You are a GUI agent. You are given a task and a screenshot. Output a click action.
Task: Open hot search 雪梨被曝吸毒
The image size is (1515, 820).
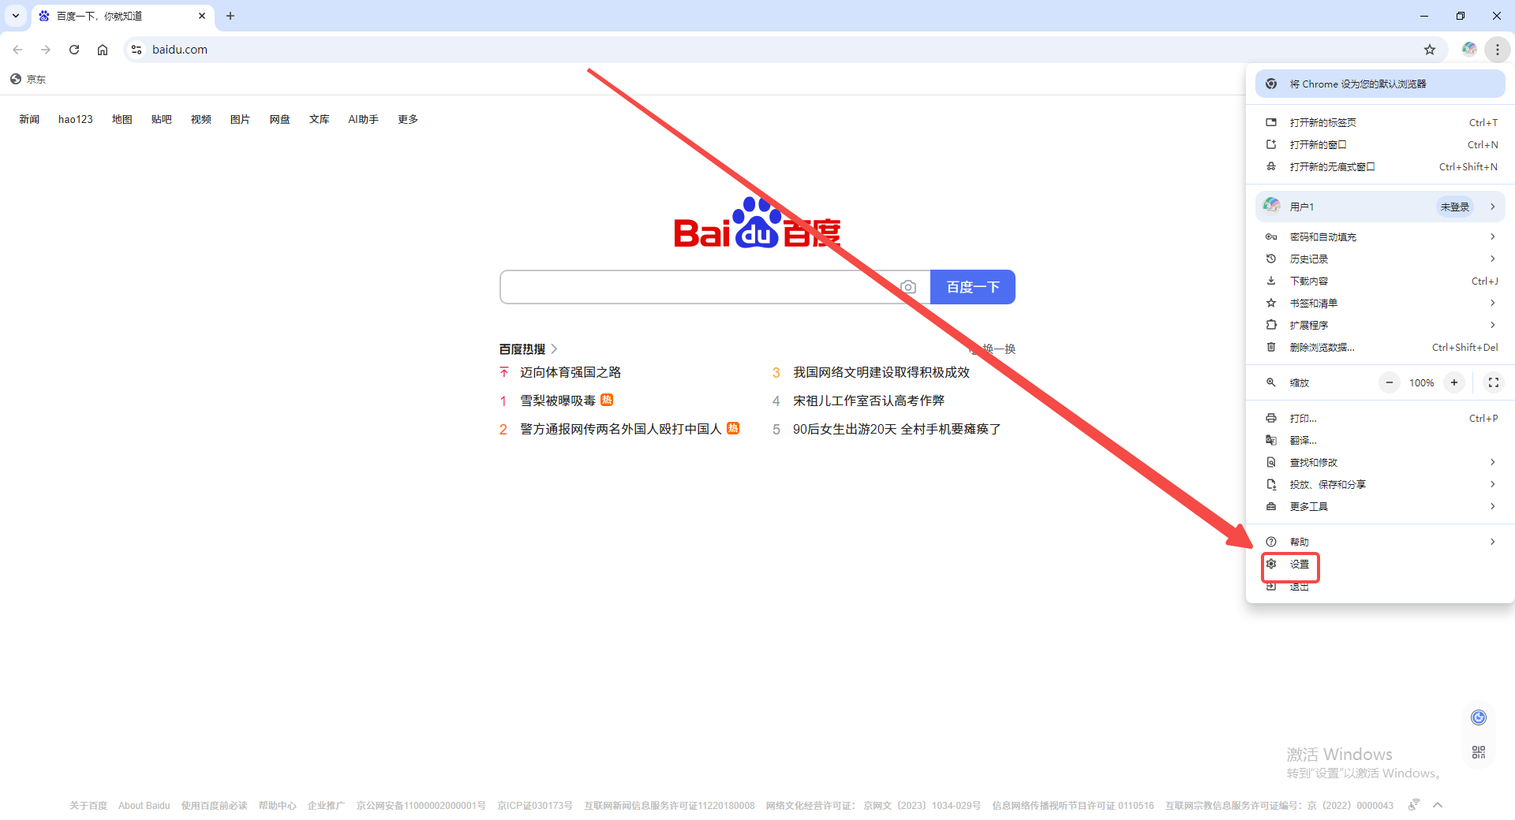pos(558,401)
